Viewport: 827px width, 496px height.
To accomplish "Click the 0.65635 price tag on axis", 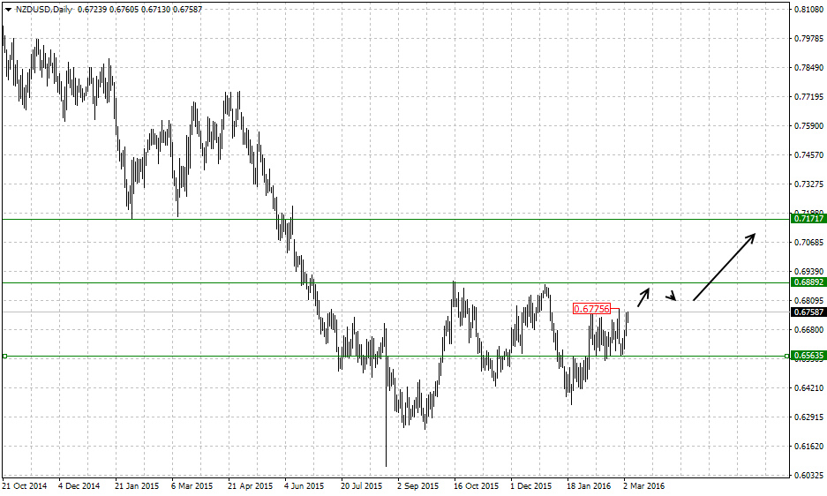I will 808,357.
